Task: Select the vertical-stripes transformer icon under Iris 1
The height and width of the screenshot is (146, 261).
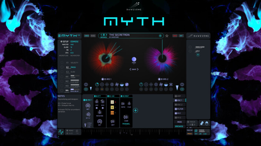Action: (x=112, y=84)
